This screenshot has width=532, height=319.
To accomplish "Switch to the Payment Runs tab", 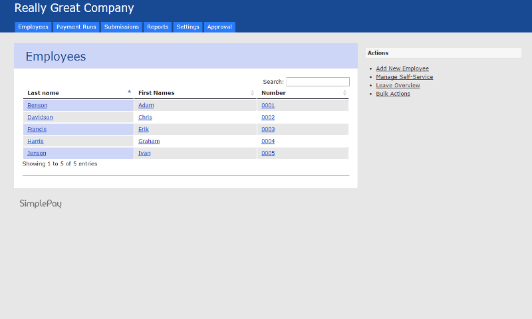I will [x=76, y=27].
